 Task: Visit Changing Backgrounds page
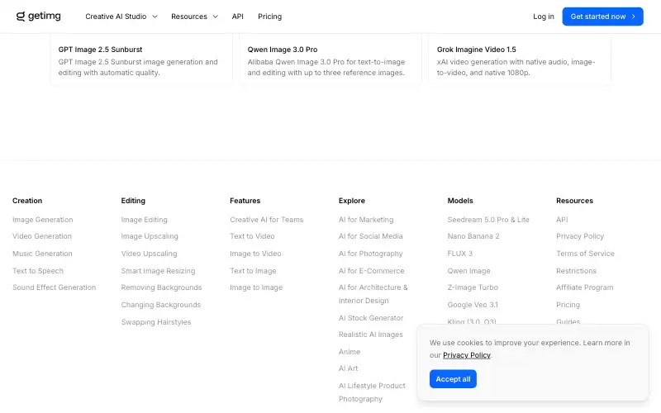tap(161, 305)
